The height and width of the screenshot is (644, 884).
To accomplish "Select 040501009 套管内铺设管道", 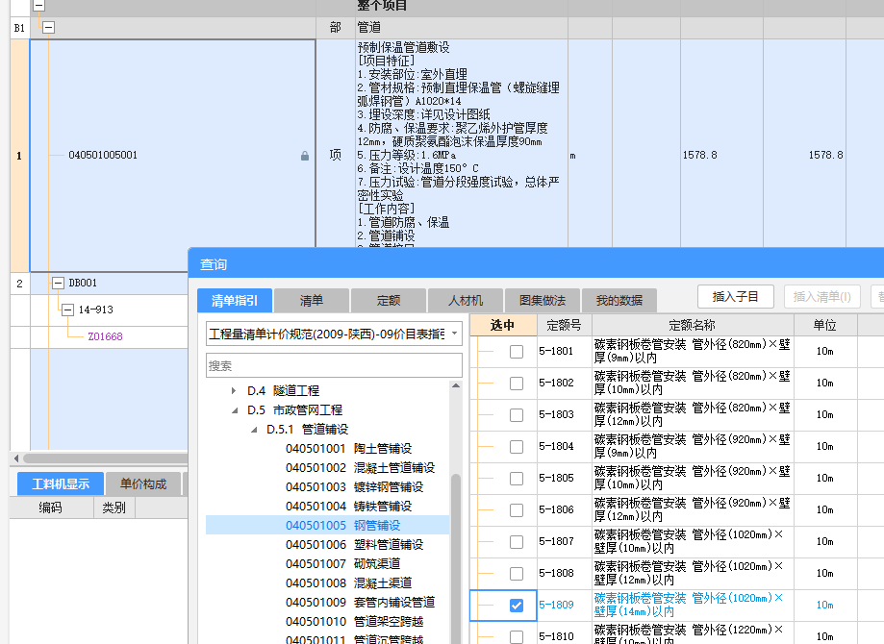I will click(361, 602).
